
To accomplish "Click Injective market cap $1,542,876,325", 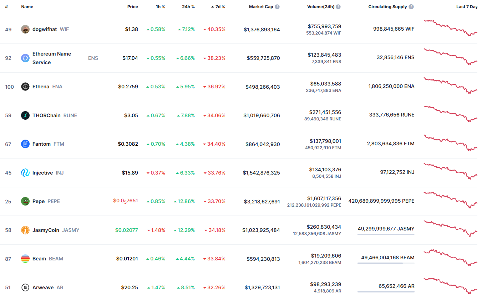I will tap(262, 173).
